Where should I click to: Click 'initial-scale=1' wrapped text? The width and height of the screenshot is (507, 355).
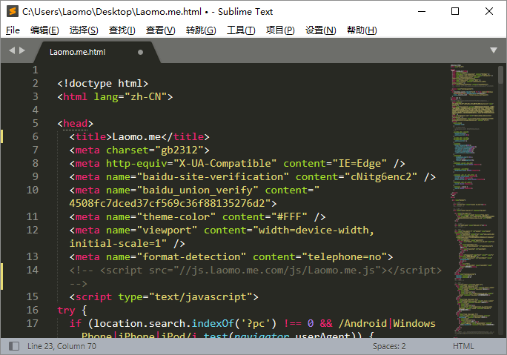(115, 243)
